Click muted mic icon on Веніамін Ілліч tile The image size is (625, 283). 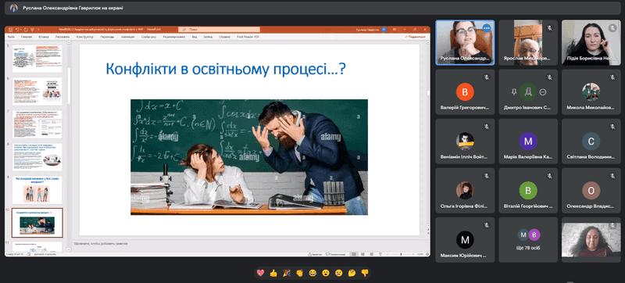[486, 127]
